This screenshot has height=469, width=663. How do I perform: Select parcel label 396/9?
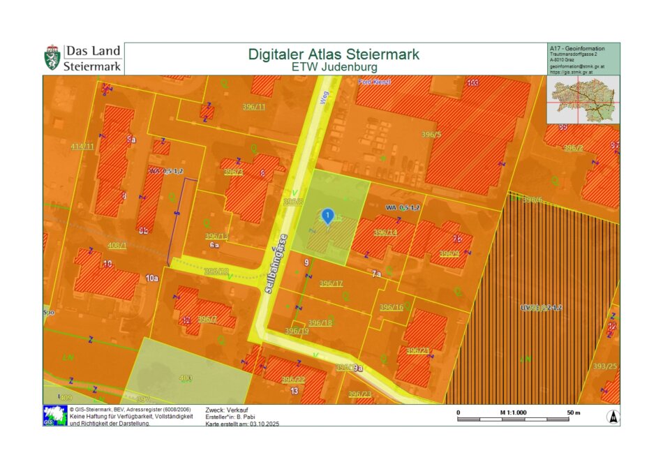click(449, 254)
